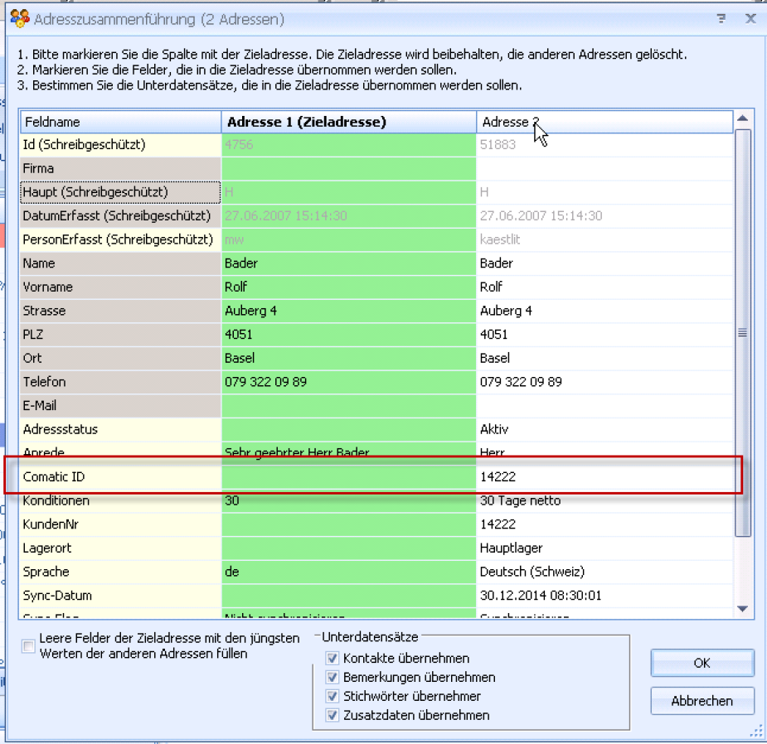Click the scrollbar down arrow
Image resolution: width=767 pixels, height=744 pixels.
tap(743, 609)
